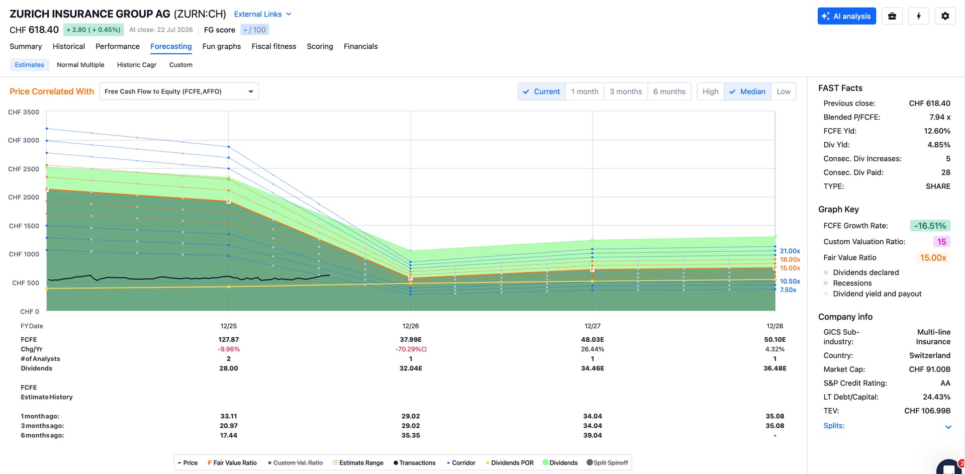Viewport: 965px width, 474px height.
Task: Click the 18.00x corridor label
Action: coord(790,259)
